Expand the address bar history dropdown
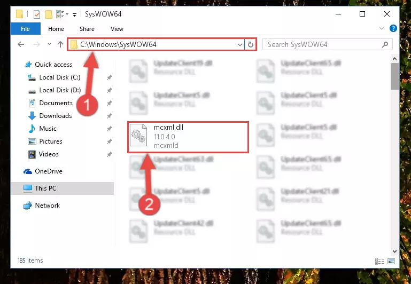 click(239, 45)
